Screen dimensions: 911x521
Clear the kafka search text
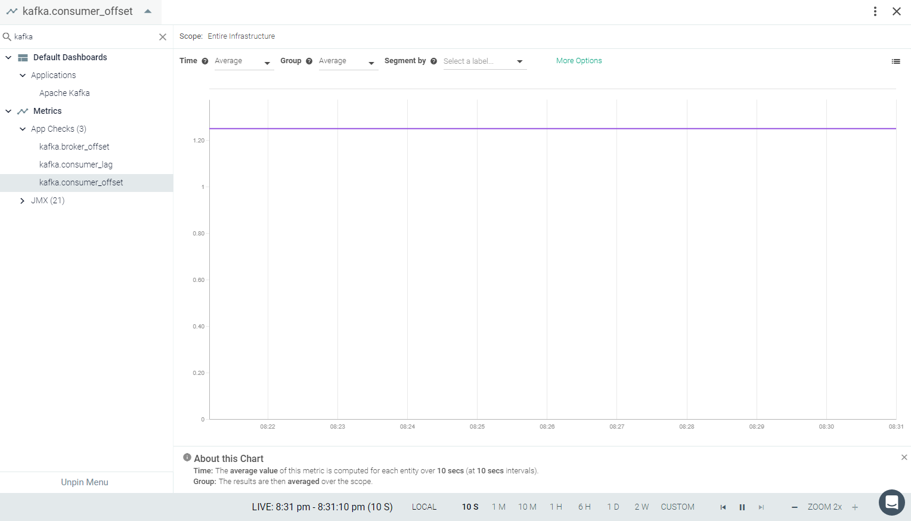(x=163, y=37)
